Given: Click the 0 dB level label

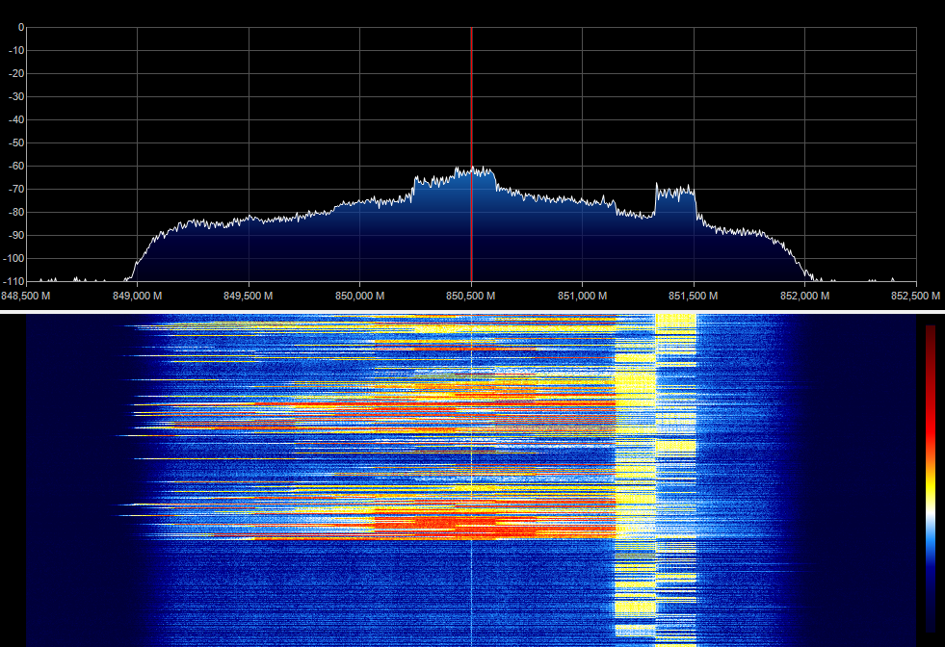Looking at the screenshot, I should point(22,27).
